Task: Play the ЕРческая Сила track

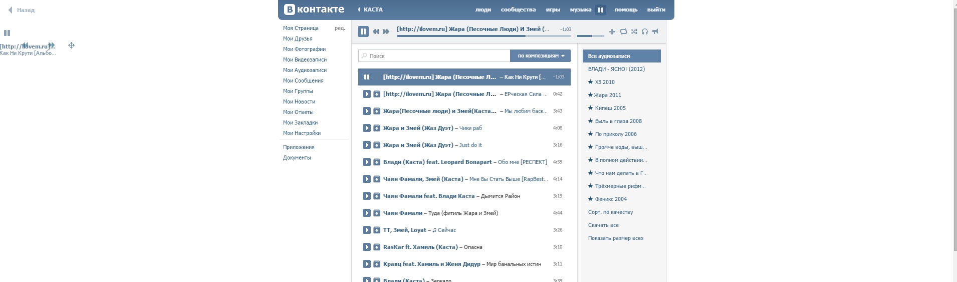Action: coord(367,94)
